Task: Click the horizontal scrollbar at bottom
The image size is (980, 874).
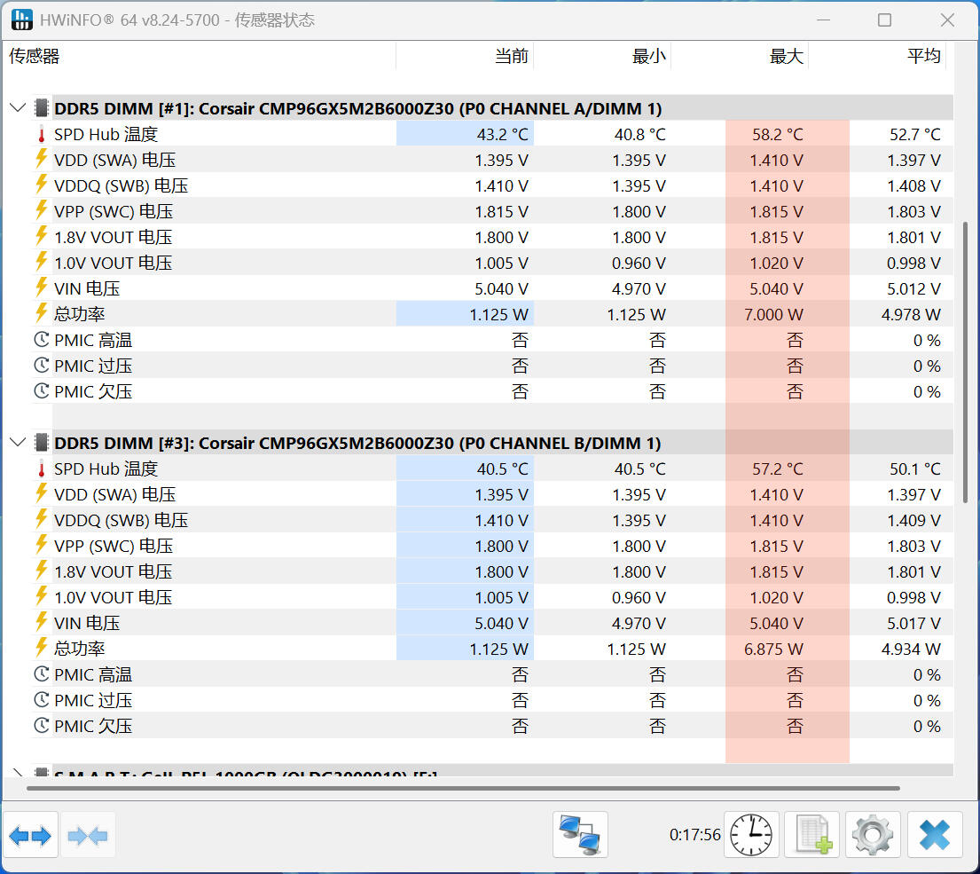Action: pyautogui.click(x=463, y=788)
